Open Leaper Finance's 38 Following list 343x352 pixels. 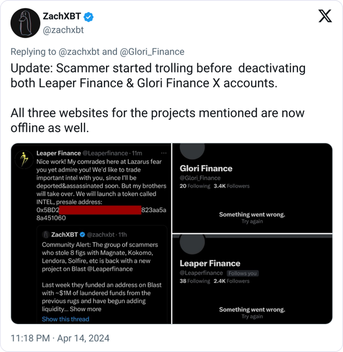tap(195, 281)
